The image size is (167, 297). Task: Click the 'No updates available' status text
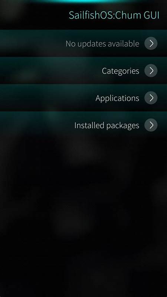[102, 44]
